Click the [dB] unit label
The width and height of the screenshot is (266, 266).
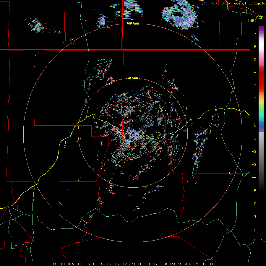(x=252, y=20)
